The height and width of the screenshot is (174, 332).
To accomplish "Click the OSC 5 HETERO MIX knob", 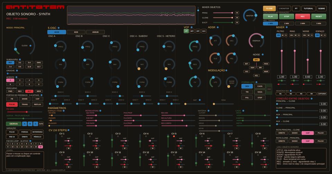I will point(169,64).
